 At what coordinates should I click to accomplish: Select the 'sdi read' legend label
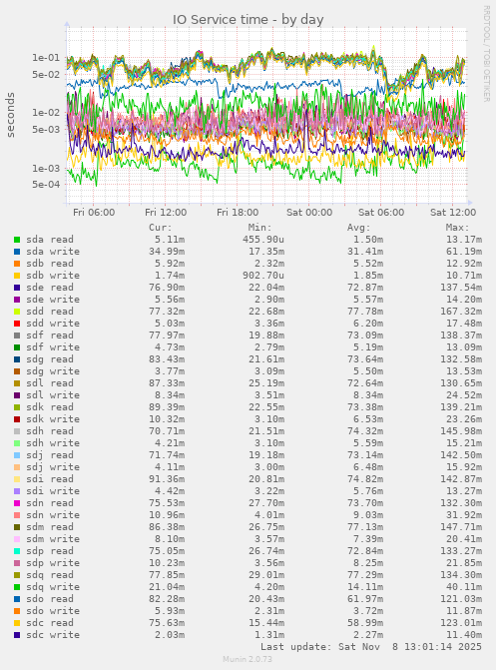[50, 479]
